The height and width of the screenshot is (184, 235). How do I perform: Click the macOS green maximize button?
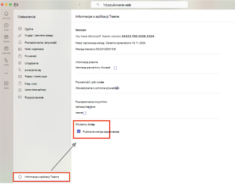[10, 4]
